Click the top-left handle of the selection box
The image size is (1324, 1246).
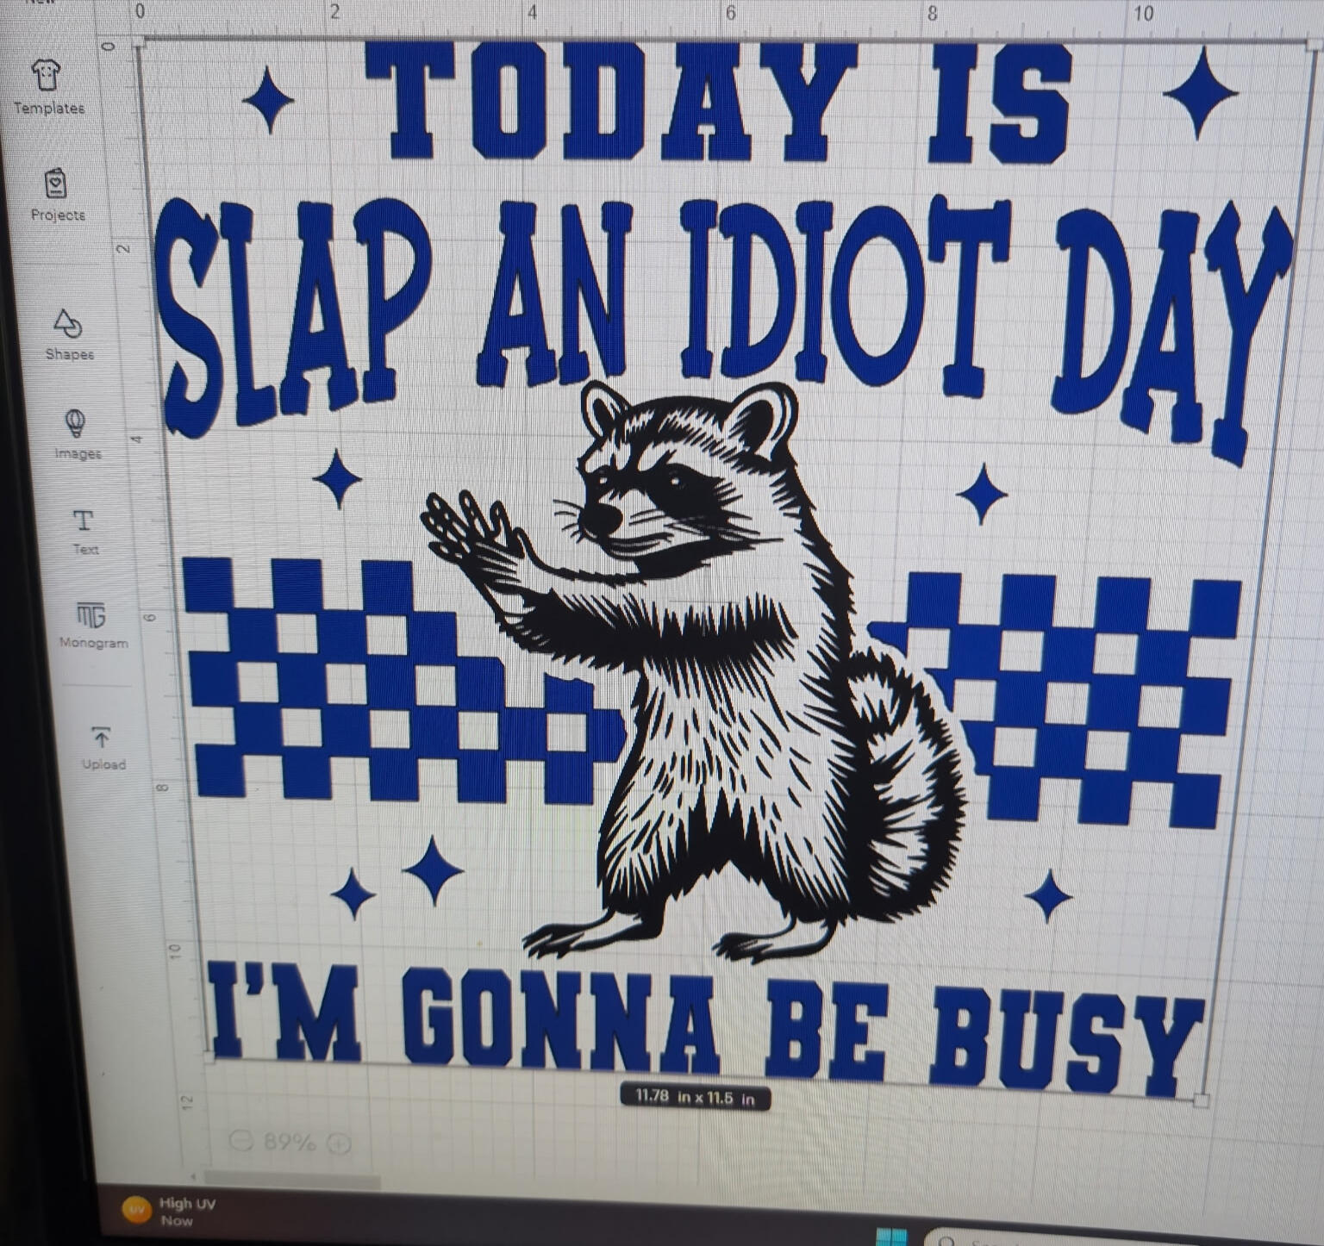coord(139,42)
